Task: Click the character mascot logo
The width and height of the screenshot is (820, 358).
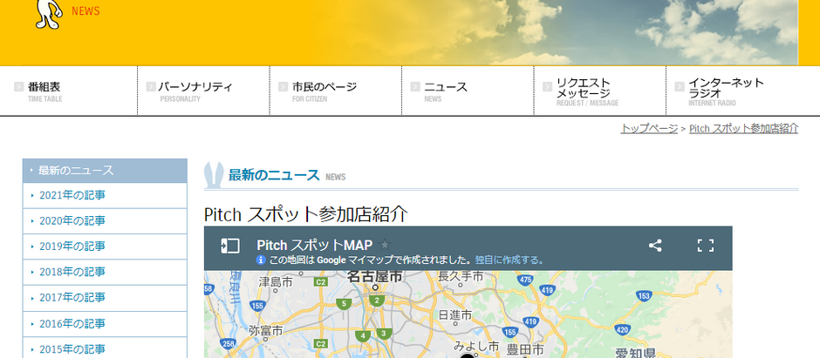Action: (x=49, y=14)
